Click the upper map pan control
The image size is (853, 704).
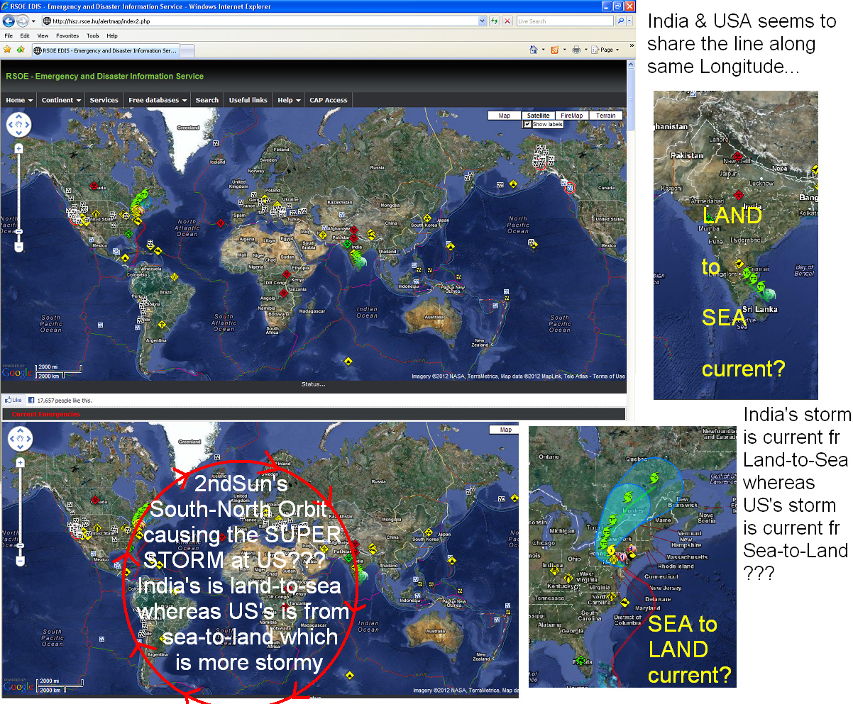pyautogui.click(x=19, y=125)
